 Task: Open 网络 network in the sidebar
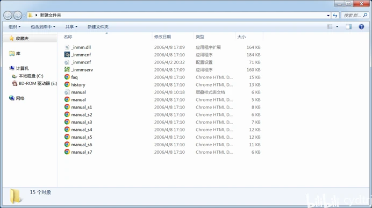[20, 98]
